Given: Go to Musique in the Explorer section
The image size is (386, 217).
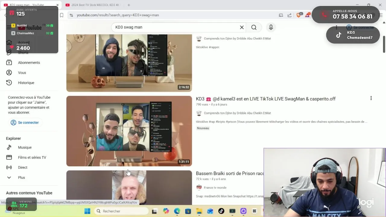Looking at the screenshot, I should point(25,147).
